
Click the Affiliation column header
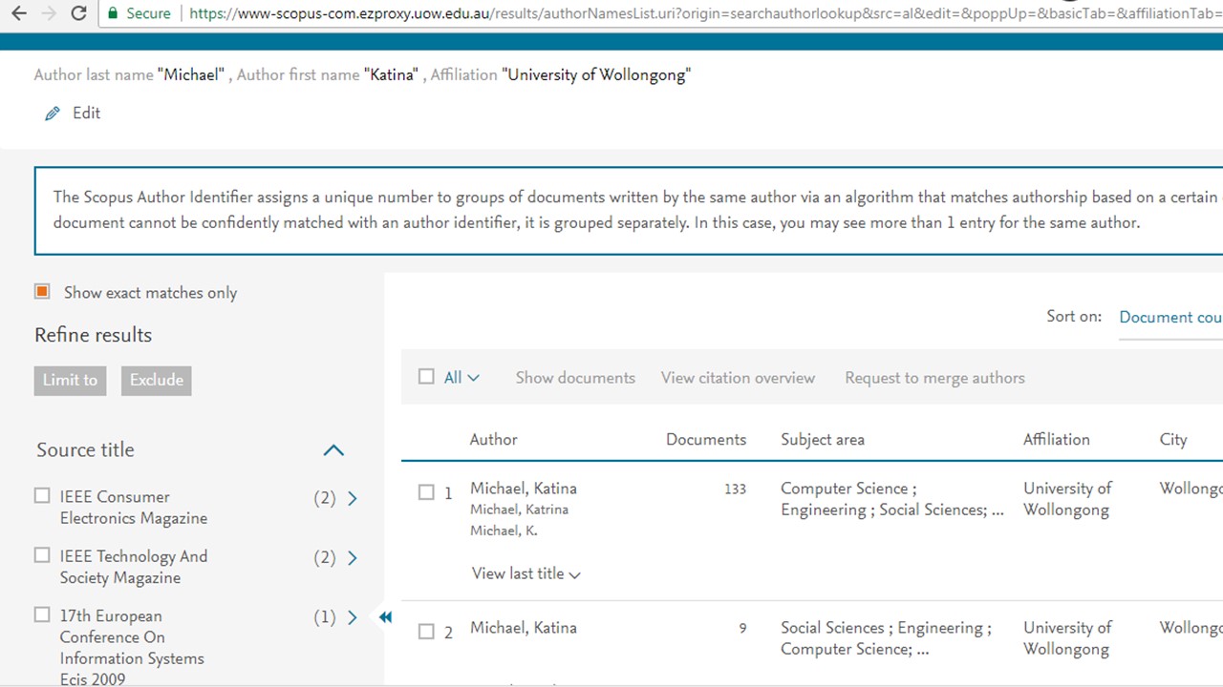pyautogui.click(x=1056, y=440)
